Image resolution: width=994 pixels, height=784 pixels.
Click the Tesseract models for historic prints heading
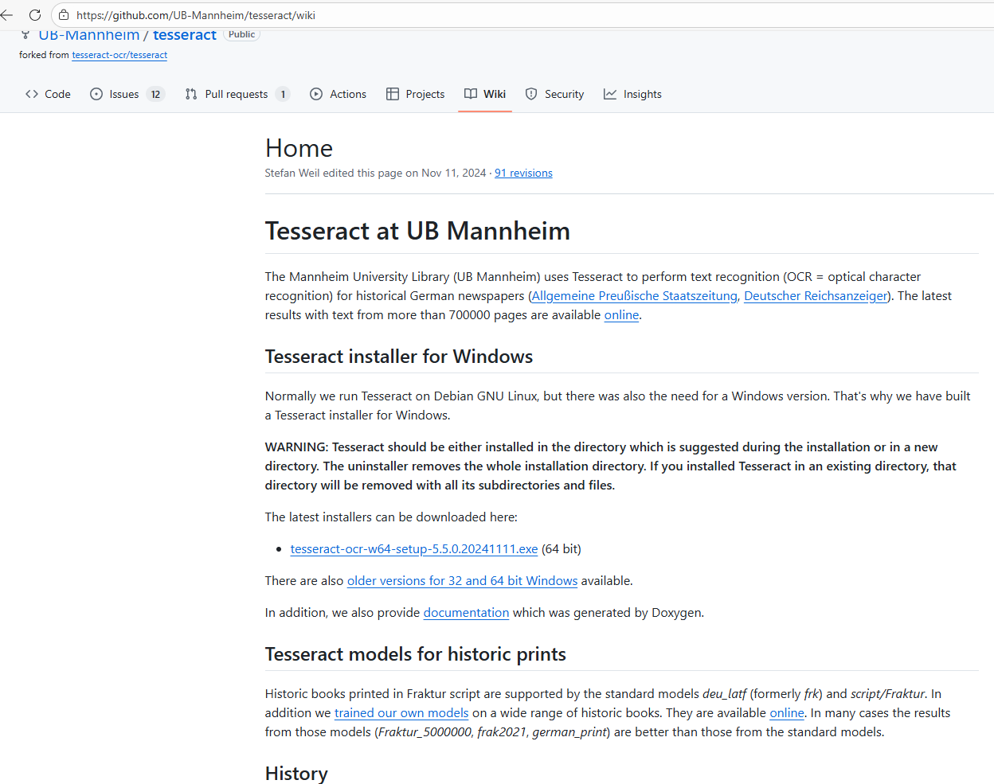click(x=416, y=654)
